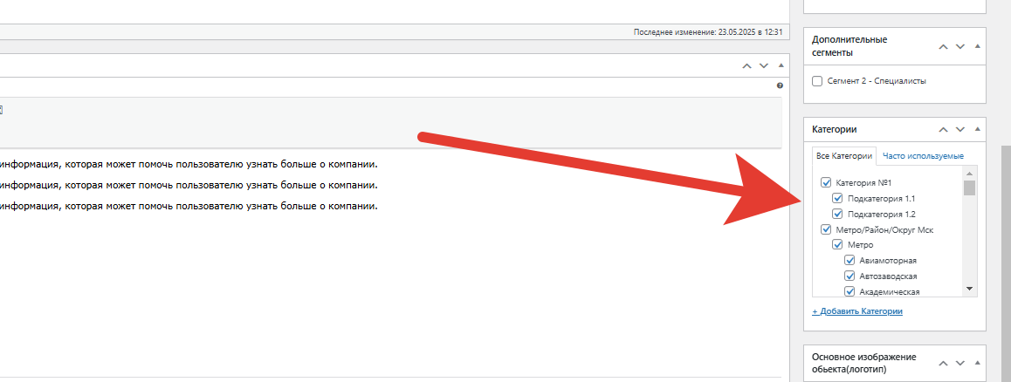Click the question mark help icon
1011x382 pixels.
pos(780,85)
